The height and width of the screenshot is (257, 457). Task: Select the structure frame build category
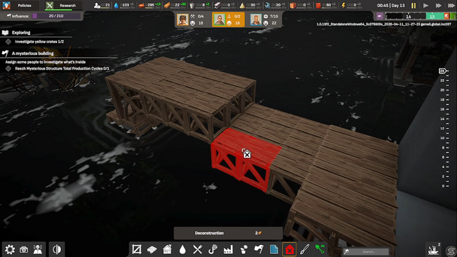137,249
